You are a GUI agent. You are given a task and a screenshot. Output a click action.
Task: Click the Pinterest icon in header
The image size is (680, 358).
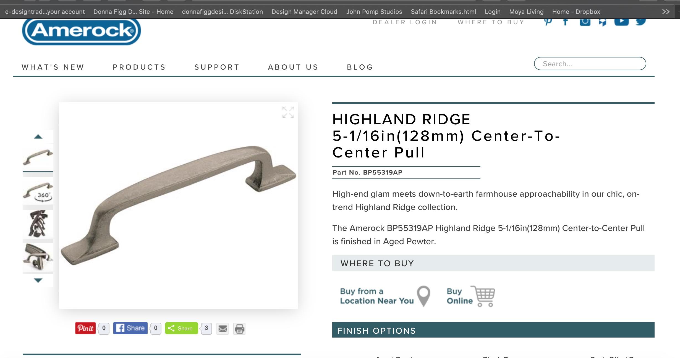[x=548, y=22]
